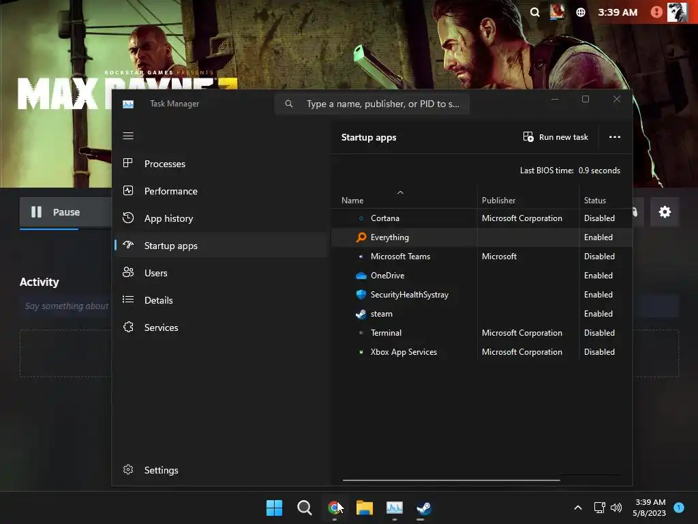This screenshot has width=698, height=524.
Task: Open the Services page
Action: [221, 327]
